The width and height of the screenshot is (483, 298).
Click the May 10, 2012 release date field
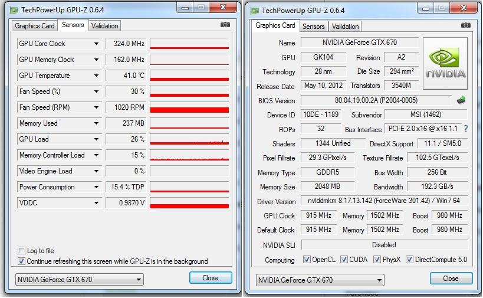coord(323,86)
